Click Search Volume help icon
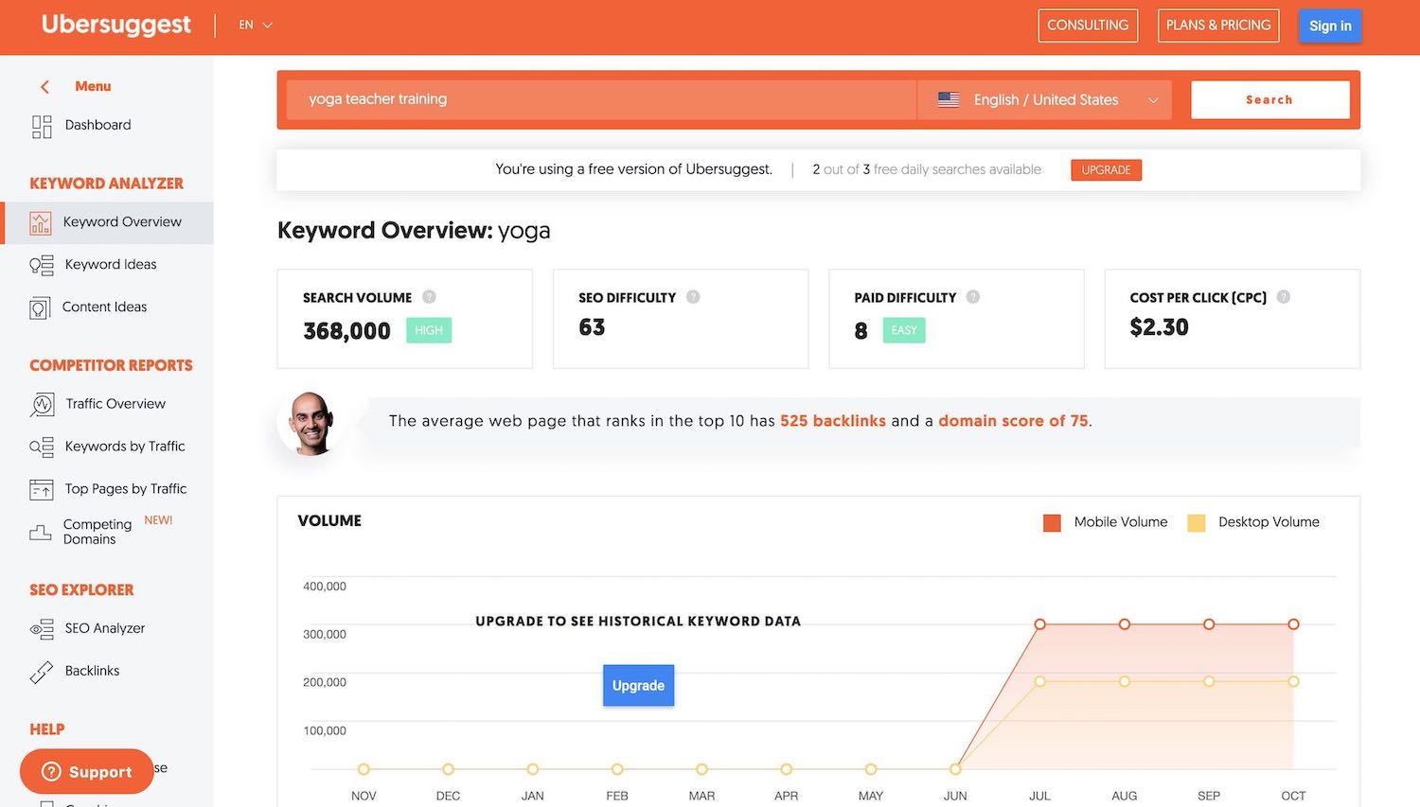Viewport: 1420px width, 807px height. pos(429,297)
